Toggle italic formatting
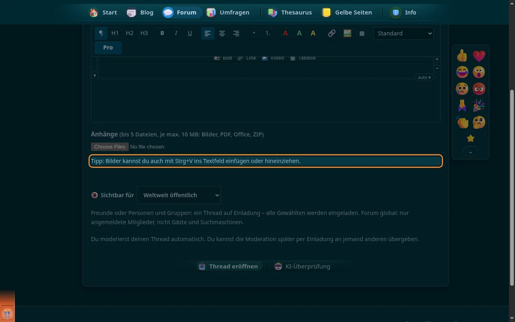The height and width of the screenshot is (322, 515). (x=176, y=33)
